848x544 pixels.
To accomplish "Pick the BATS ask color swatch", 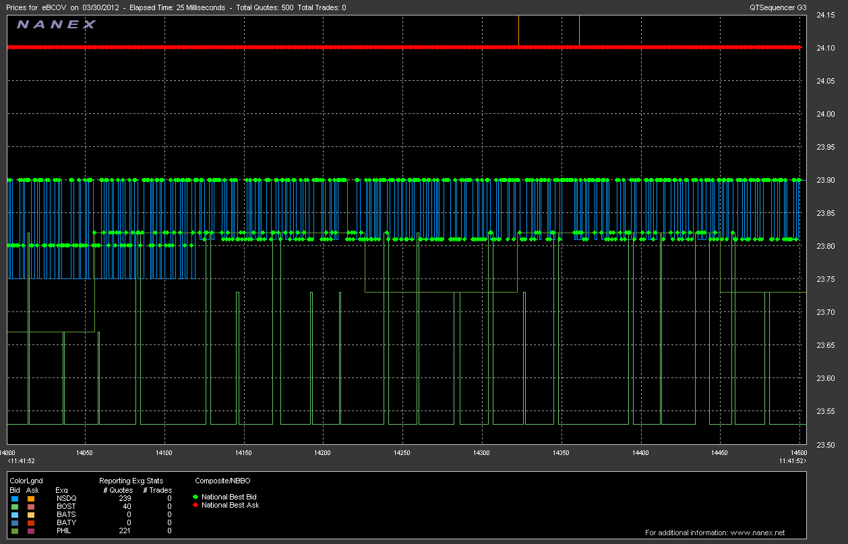I will click(x=30, y=514).
